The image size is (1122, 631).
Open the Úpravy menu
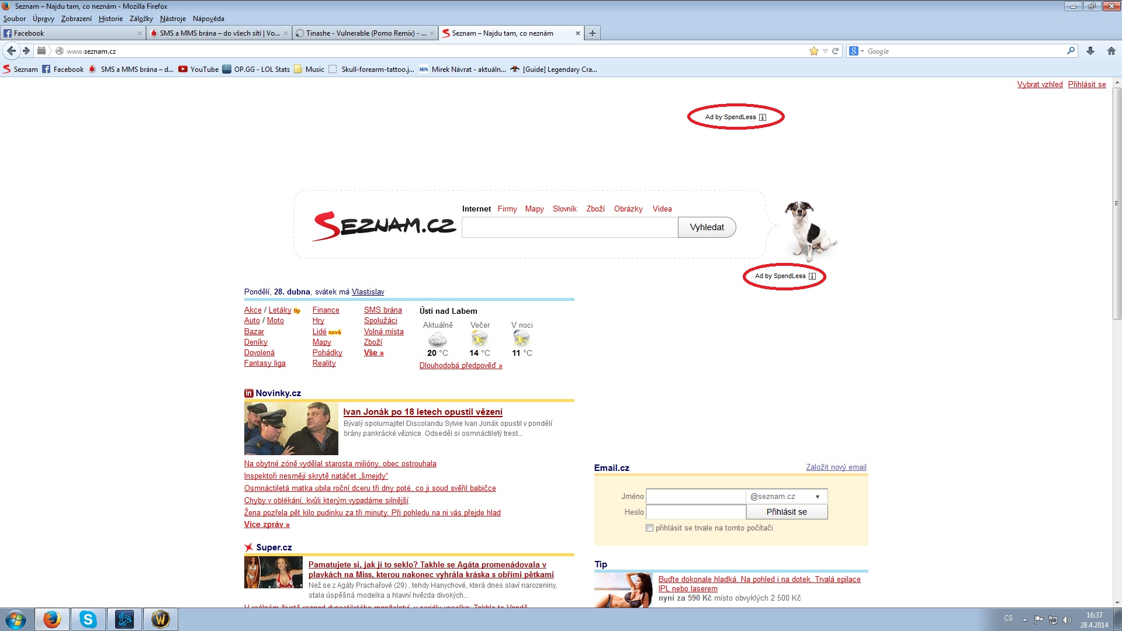point(43,19)
